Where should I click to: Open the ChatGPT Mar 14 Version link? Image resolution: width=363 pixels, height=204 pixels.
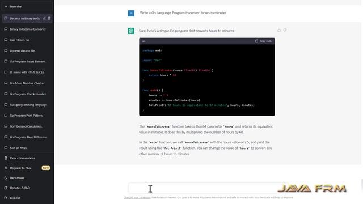pos(137,198)
